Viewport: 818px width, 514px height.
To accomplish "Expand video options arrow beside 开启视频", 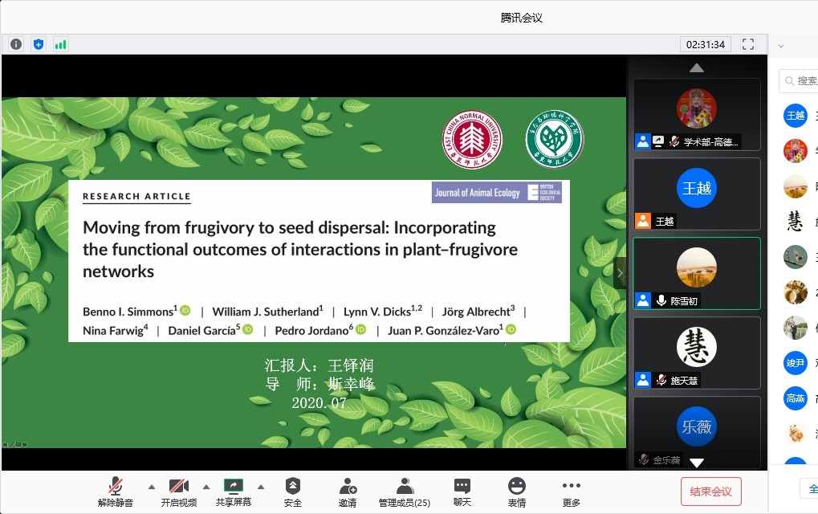I will click(206, 486).
